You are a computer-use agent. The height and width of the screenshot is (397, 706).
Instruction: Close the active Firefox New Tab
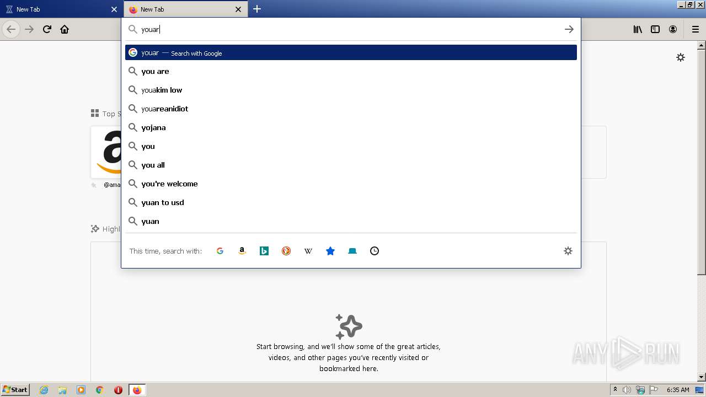(238, 9)
